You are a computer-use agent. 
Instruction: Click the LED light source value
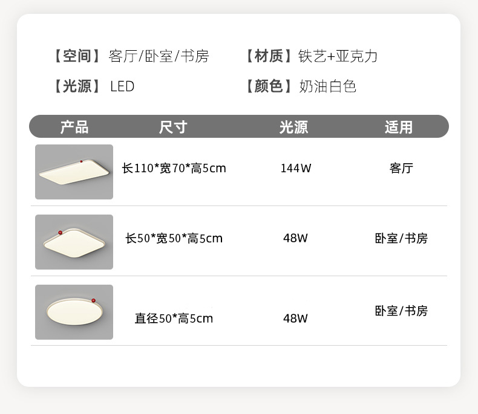122,86
